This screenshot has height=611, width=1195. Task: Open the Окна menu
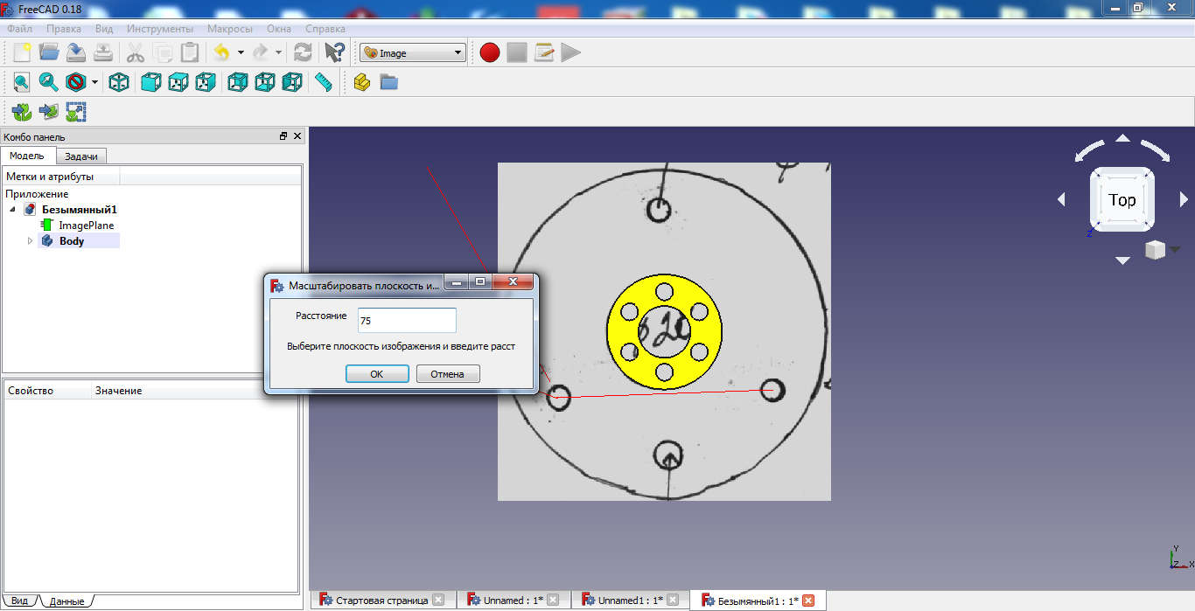click(279, 29)
